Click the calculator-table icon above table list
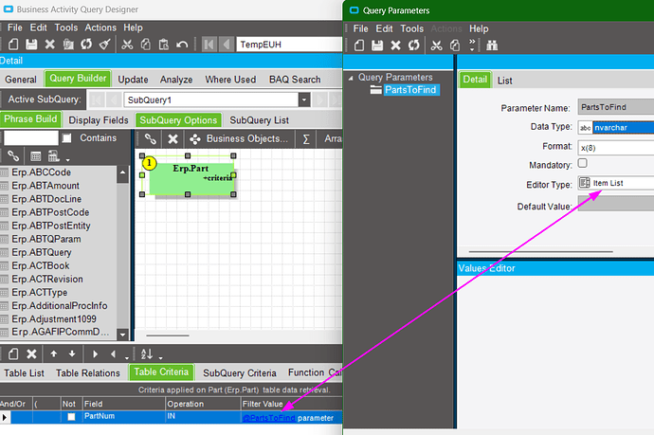Screen dimensions: 654x435 [53, 156]
